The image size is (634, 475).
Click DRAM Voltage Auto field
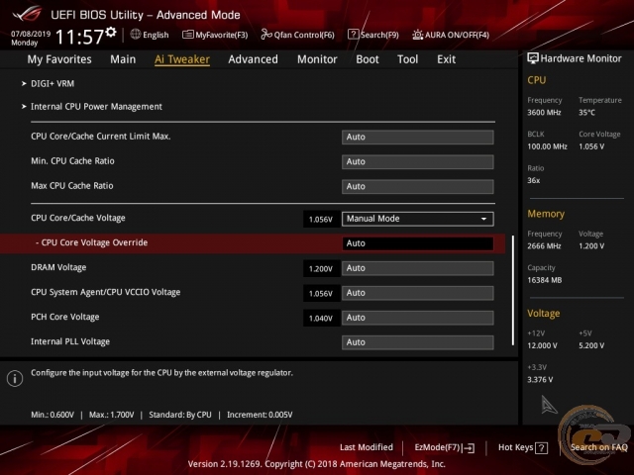[418, 268]
